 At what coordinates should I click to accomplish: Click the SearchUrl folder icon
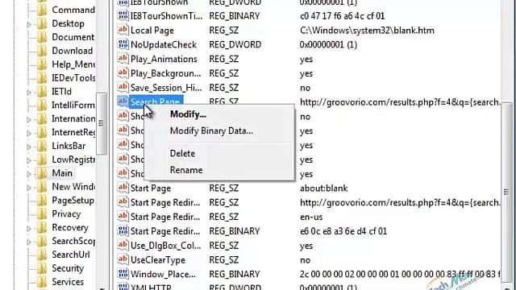point(42,255)
